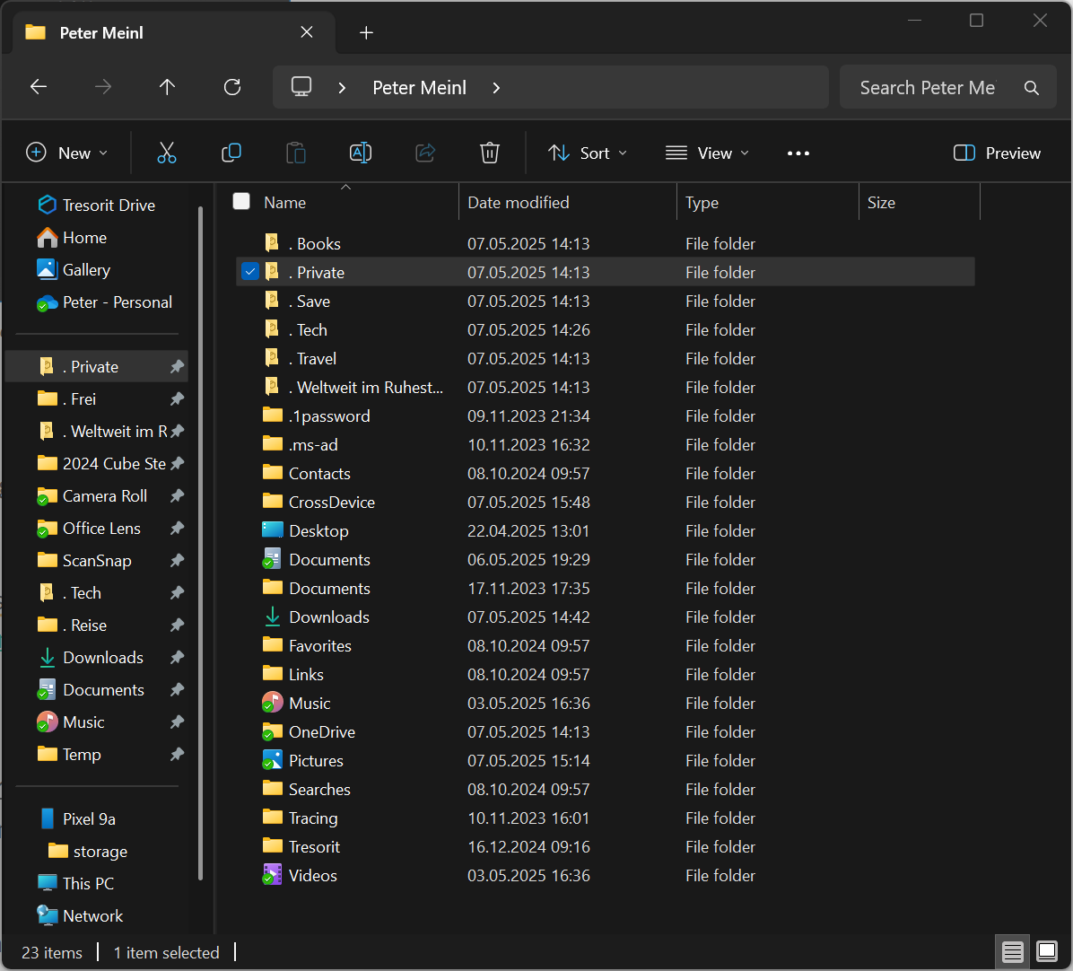Navigate back with the back arrow
The height and width of the screenshot is (971, 1073).
pyautogui.click(x=39, y=87)
